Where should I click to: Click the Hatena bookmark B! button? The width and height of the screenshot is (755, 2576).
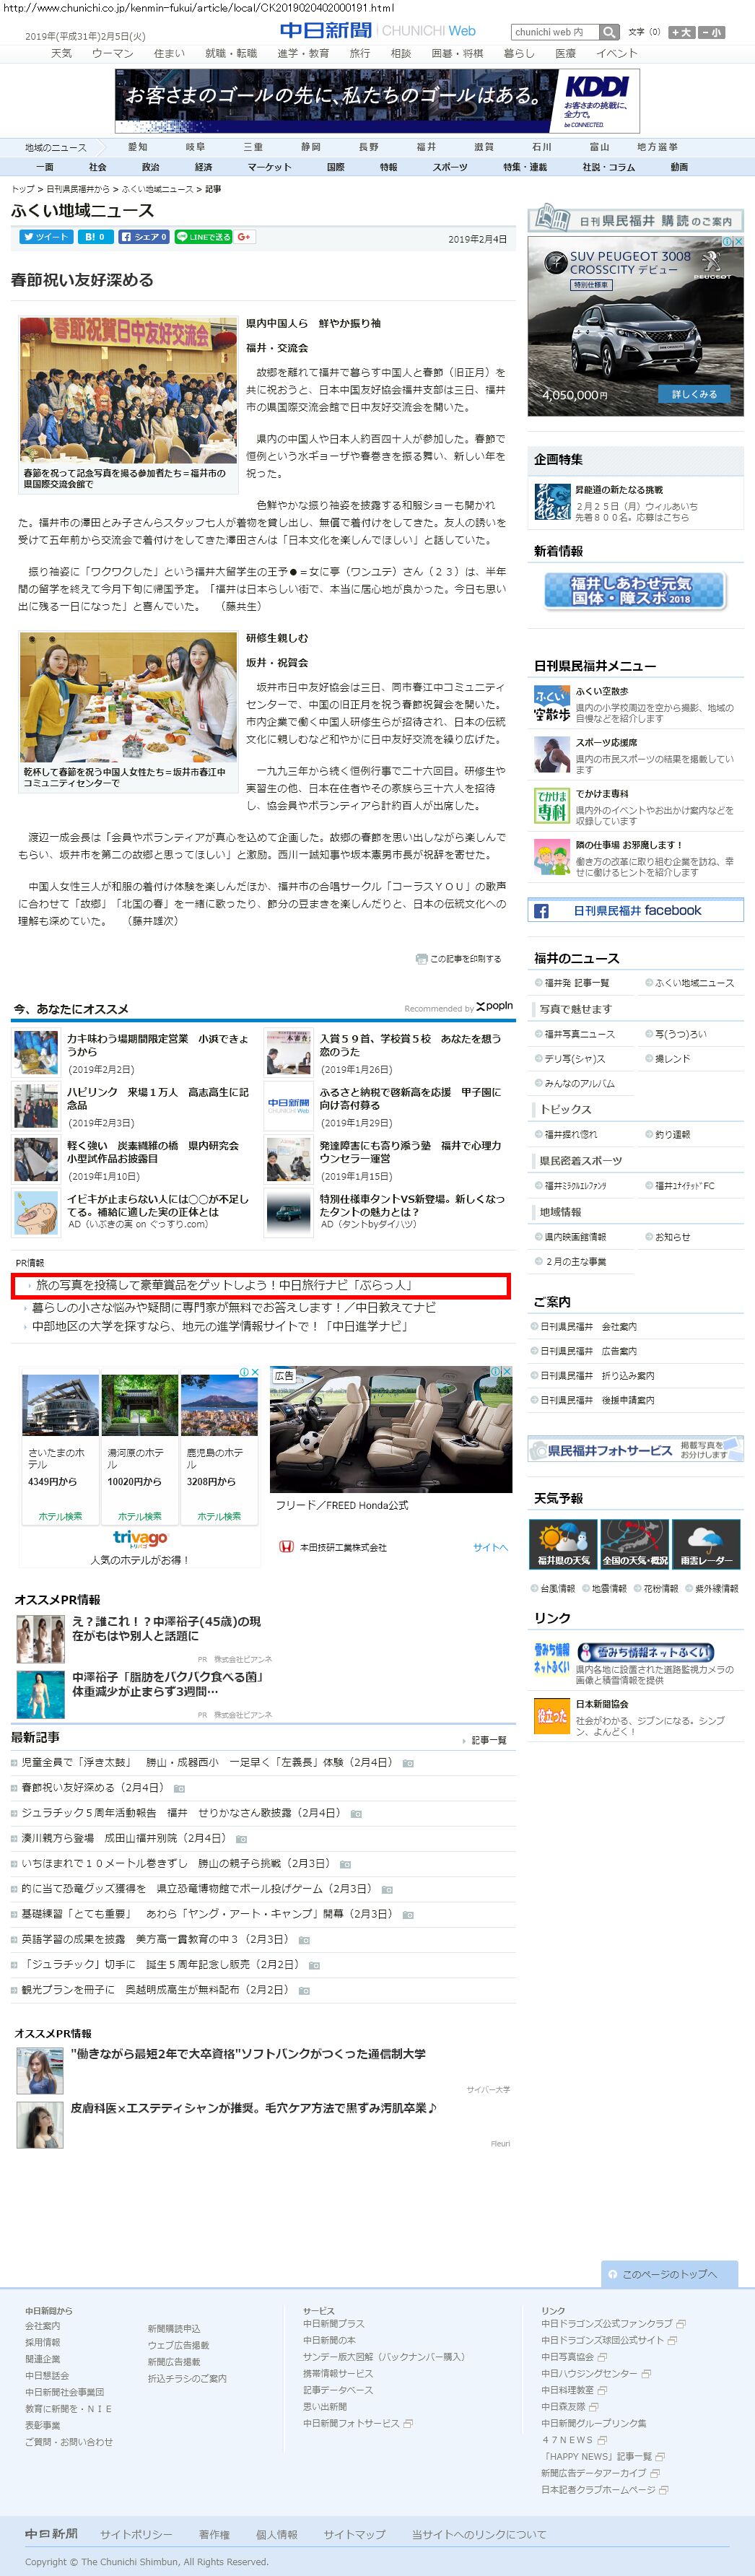coord(95,237)
